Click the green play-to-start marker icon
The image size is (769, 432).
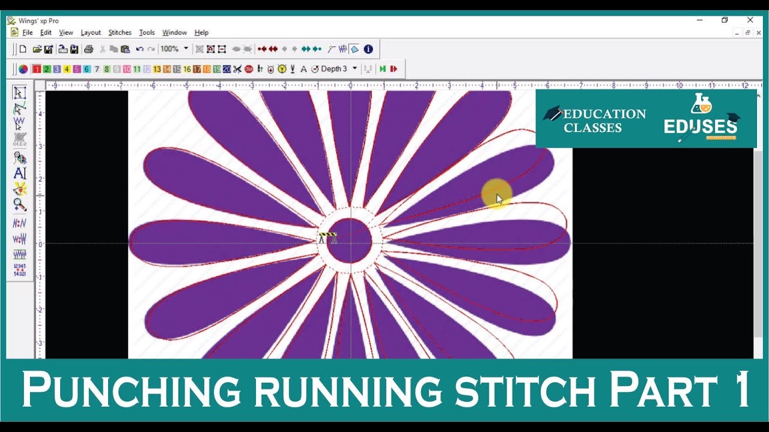[382, 69]
